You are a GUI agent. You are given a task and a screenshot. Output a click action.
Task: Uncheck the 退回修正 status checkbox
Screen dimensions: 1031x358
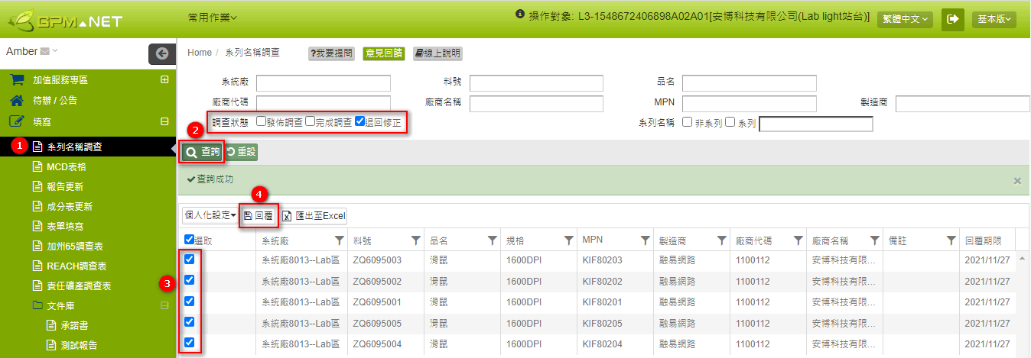[x=360, y=121]
